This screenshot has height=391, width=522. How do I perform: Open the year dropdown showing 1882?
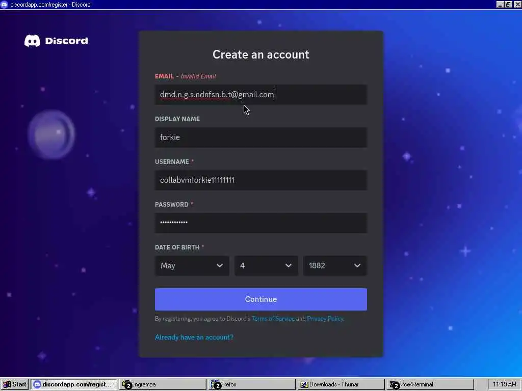(x=335, y=266)
